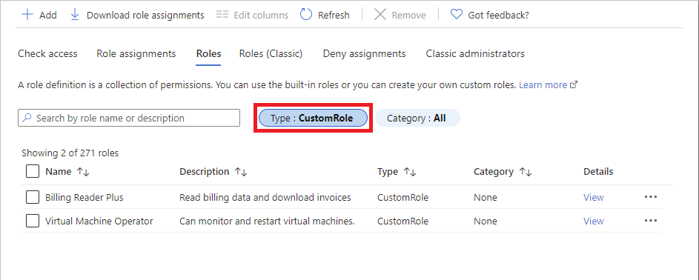
Task: Check the select-all roles checkbox
Action: pyautogui.click(x=33, y=171)
